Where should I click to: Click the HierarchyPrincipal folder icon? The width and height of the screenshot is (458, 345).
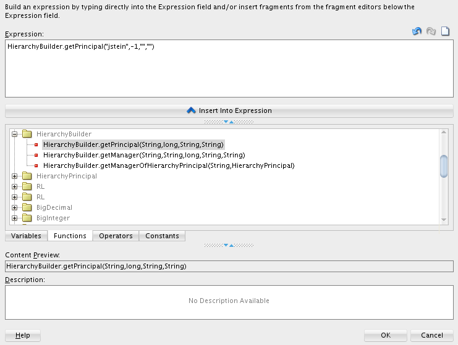pyautogui.click(x=27, y=176)
